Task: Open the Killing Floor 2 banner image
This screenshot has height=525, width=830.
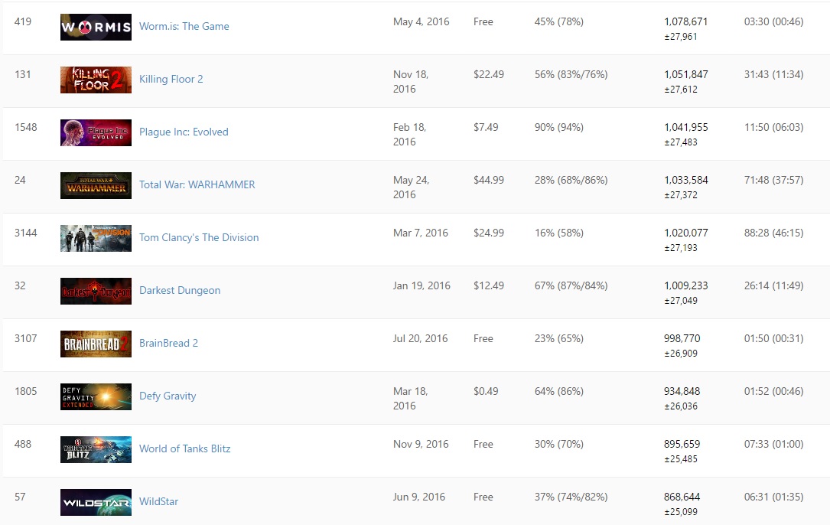Action: [96, 80]
